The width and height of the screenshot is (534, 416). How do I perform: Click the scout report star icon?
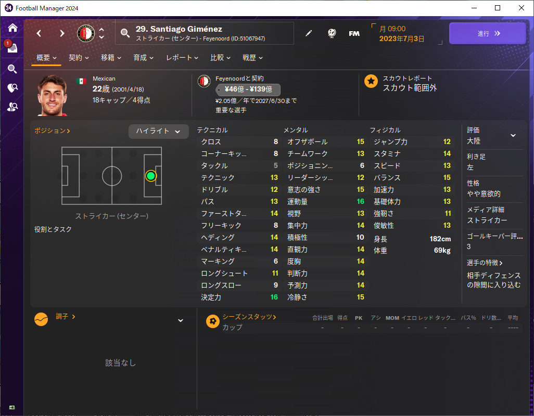point(371,81)
